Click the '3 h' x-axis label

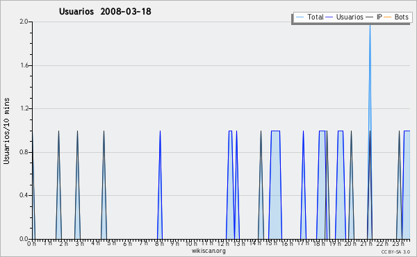(x=79, y=244)
